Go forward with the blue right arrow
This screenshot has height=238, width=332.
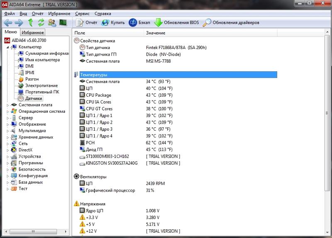(19, 23)
